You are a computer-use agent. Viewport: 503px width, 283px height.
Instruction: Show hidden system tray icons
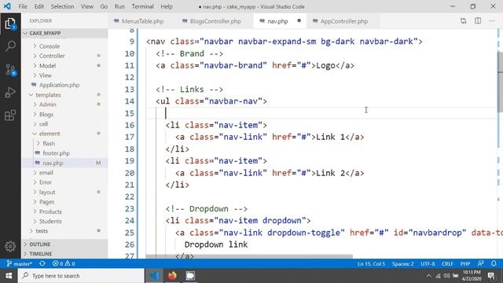coord(428,276)
